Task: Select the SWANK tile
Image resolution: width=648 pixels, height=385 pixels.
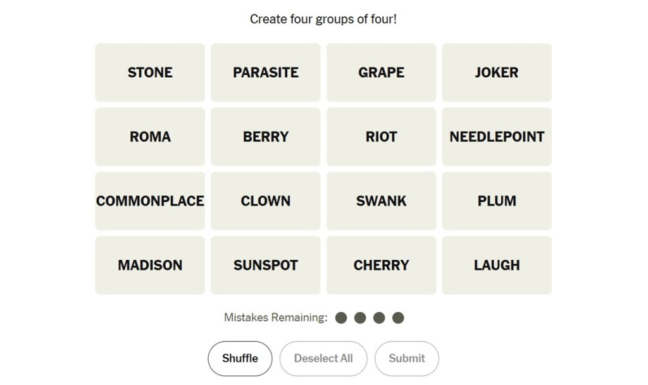Action: (381, 201)
